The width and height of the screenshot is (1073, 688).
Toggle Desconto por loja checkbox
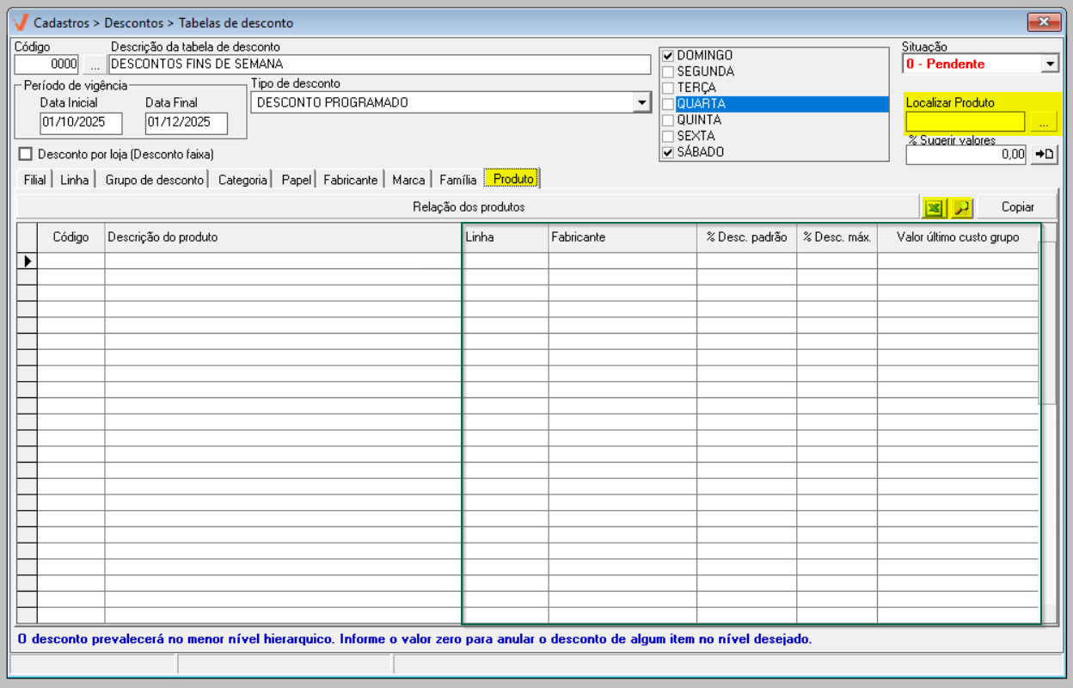point(25,154)
